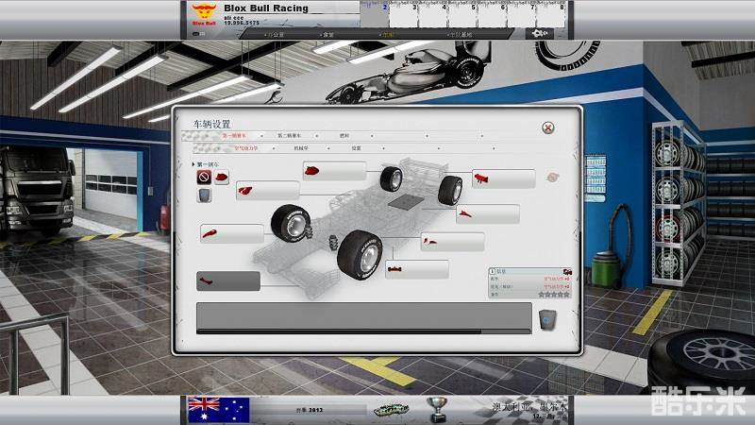755x425 pixels.
Task: Click the red prohibition icon under 第一辆车
Action: 203,177
